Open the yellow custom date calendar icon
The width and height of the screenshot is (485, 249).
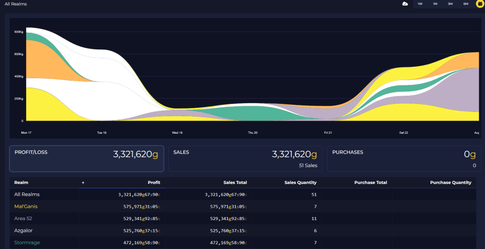(x=480, y=4)
